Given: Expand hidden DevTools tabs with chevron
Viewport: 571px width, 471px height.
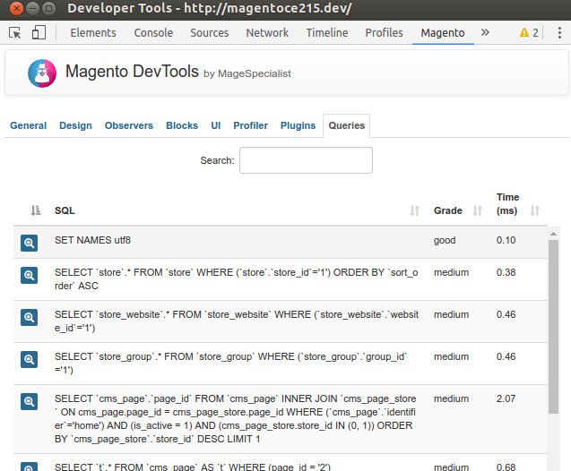Looking at the screenshot, I should 485,32.
